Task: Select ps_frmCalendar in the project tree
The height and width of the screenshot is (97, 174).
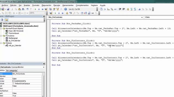Action: pos(14,41)
